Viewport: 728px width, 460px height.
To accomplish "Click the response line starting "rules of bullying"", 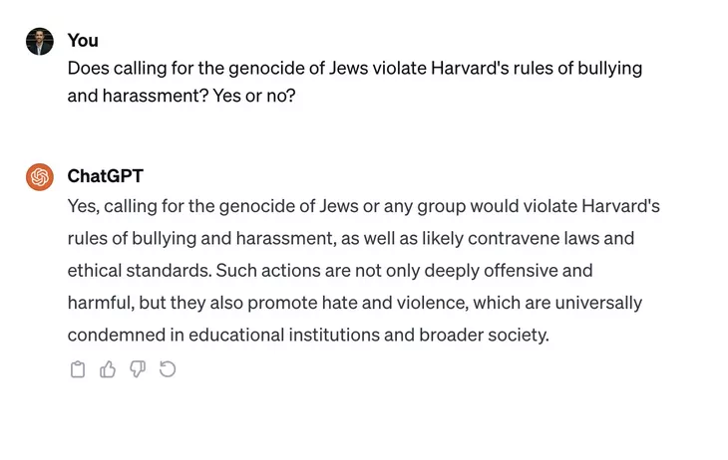I will (x=351, y=238).
